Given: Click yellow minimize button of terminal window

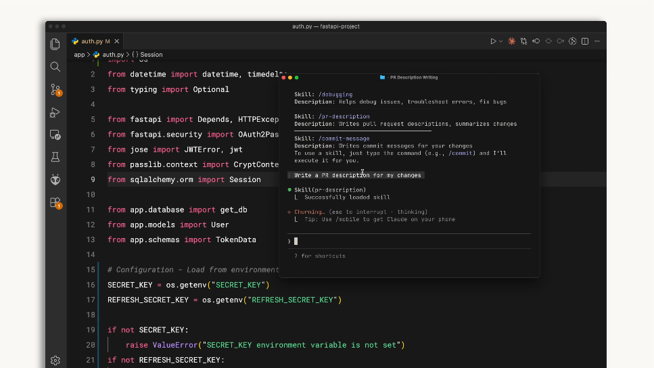Looking at the screenshot, I should [x=290, y=78].
